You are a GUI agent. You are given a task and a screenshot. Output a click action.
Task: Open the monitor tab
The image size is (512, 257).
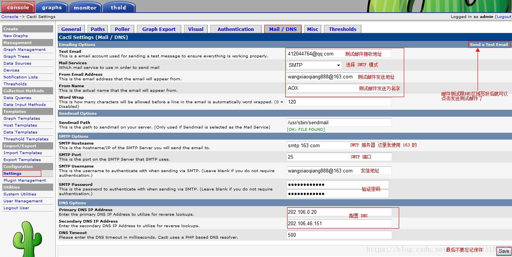pyautogui.click(x=85, y=7)
